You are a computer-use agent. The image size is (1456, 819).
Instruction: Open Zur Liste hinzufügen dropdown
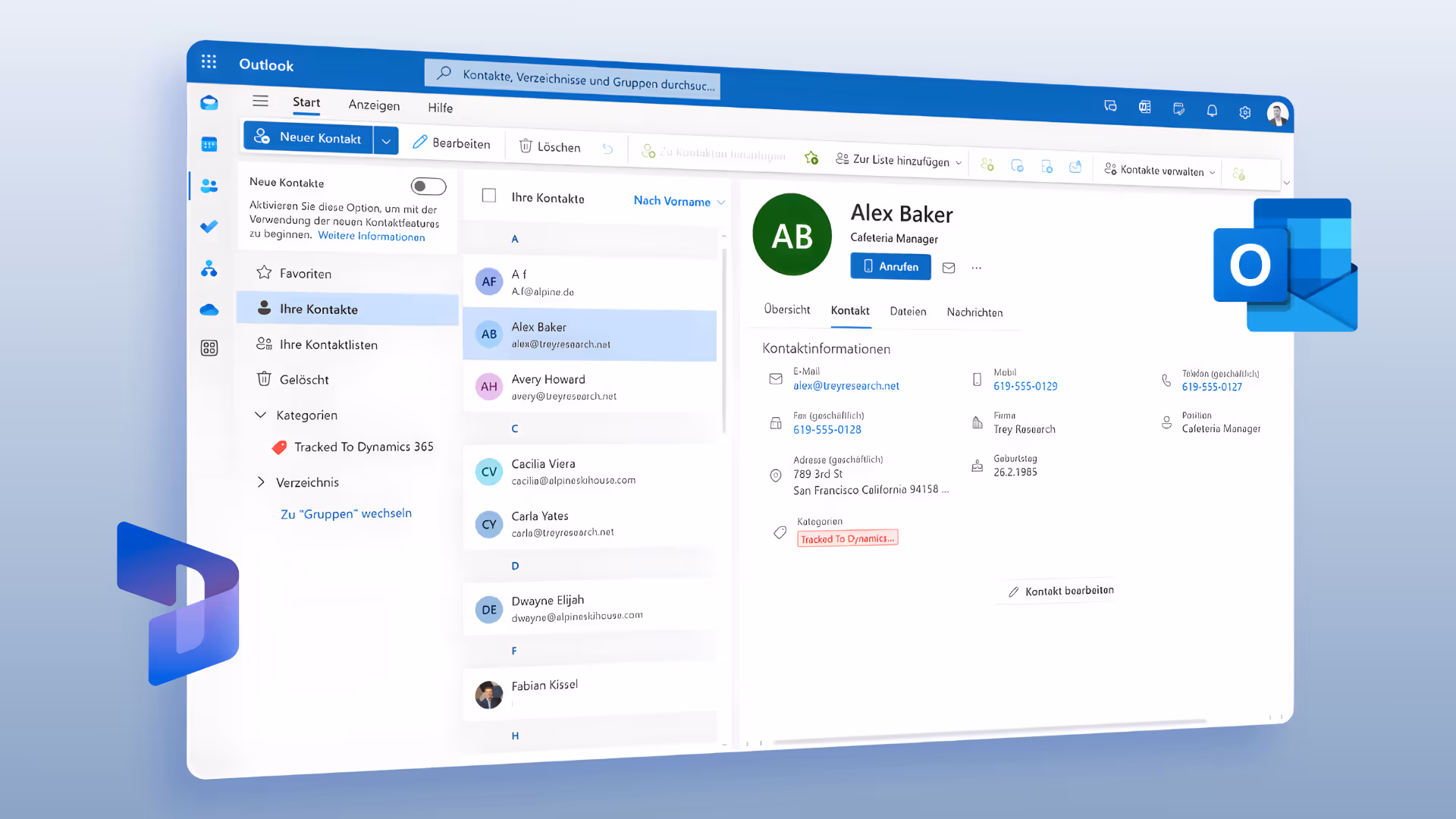[x=899, y=160]
